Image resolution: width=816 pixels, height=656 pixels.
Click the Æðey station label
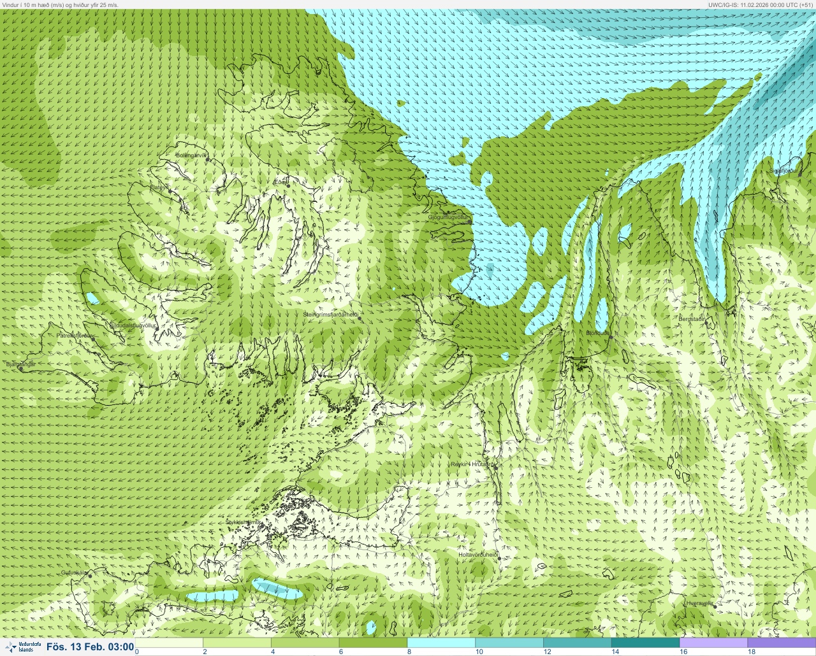click(x=280, y=182)
